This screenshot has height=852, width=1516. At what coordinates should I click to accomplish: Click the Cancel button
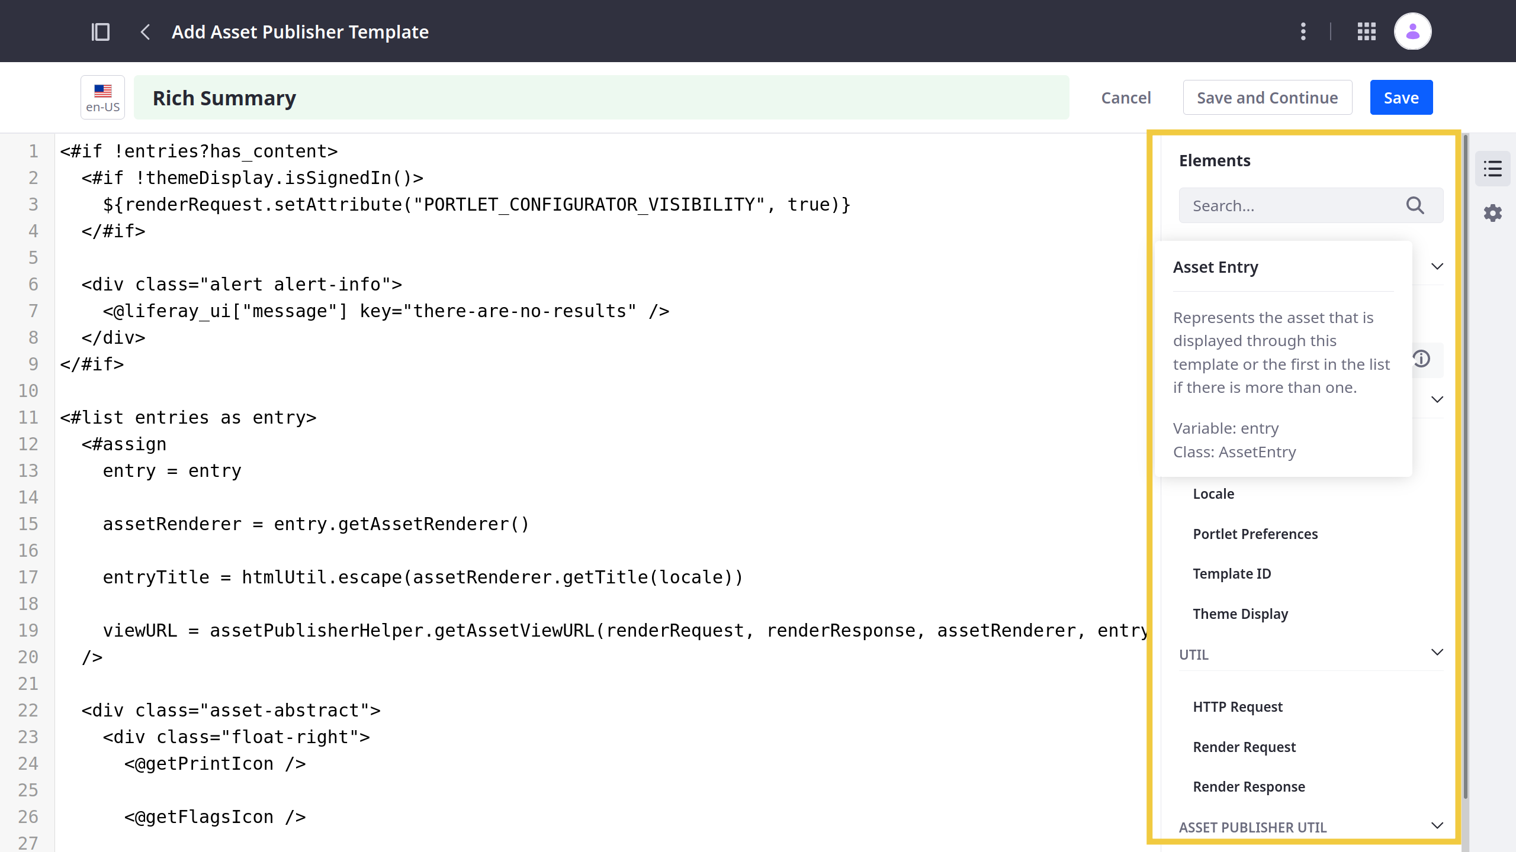(1126, 97)
